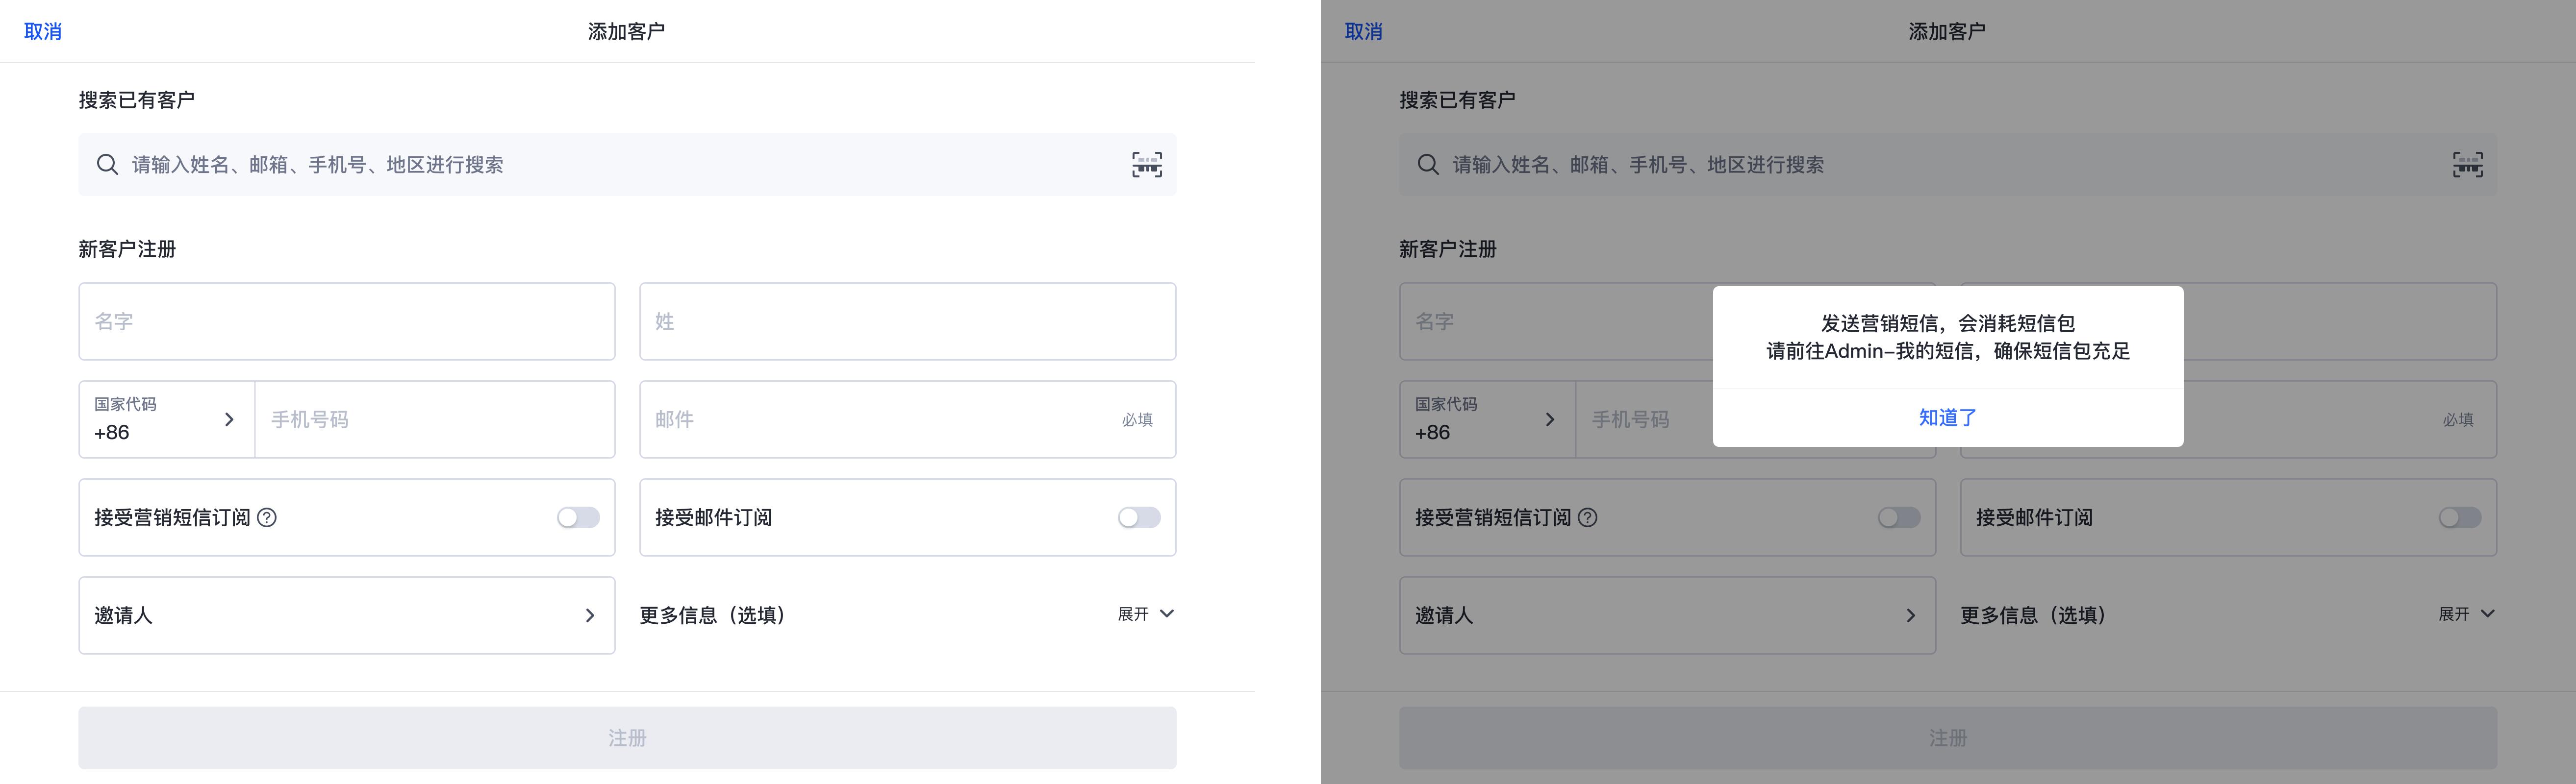Open 邀请人 selector in left panel

coord(347,616)
